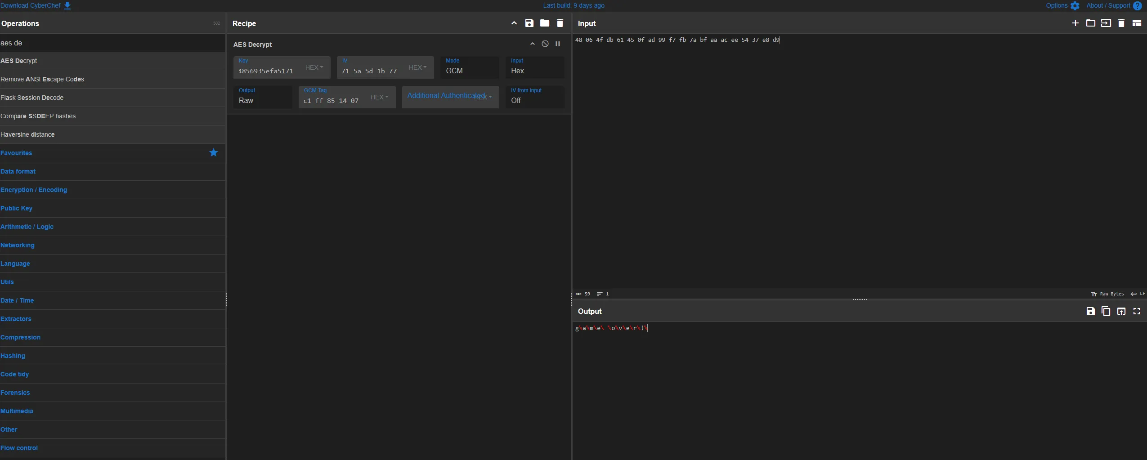Select AES Decrypt in search results
Viewport: 1147px width, 460px height.
point(112,61)
